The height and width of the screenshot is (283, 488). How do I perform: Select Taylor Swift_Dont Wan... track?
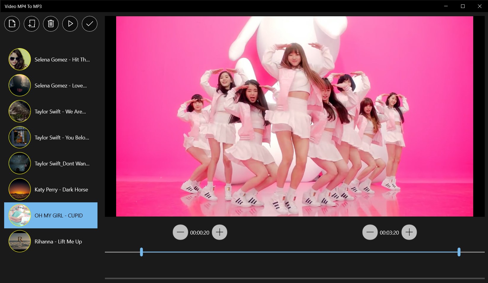point(51,163)
